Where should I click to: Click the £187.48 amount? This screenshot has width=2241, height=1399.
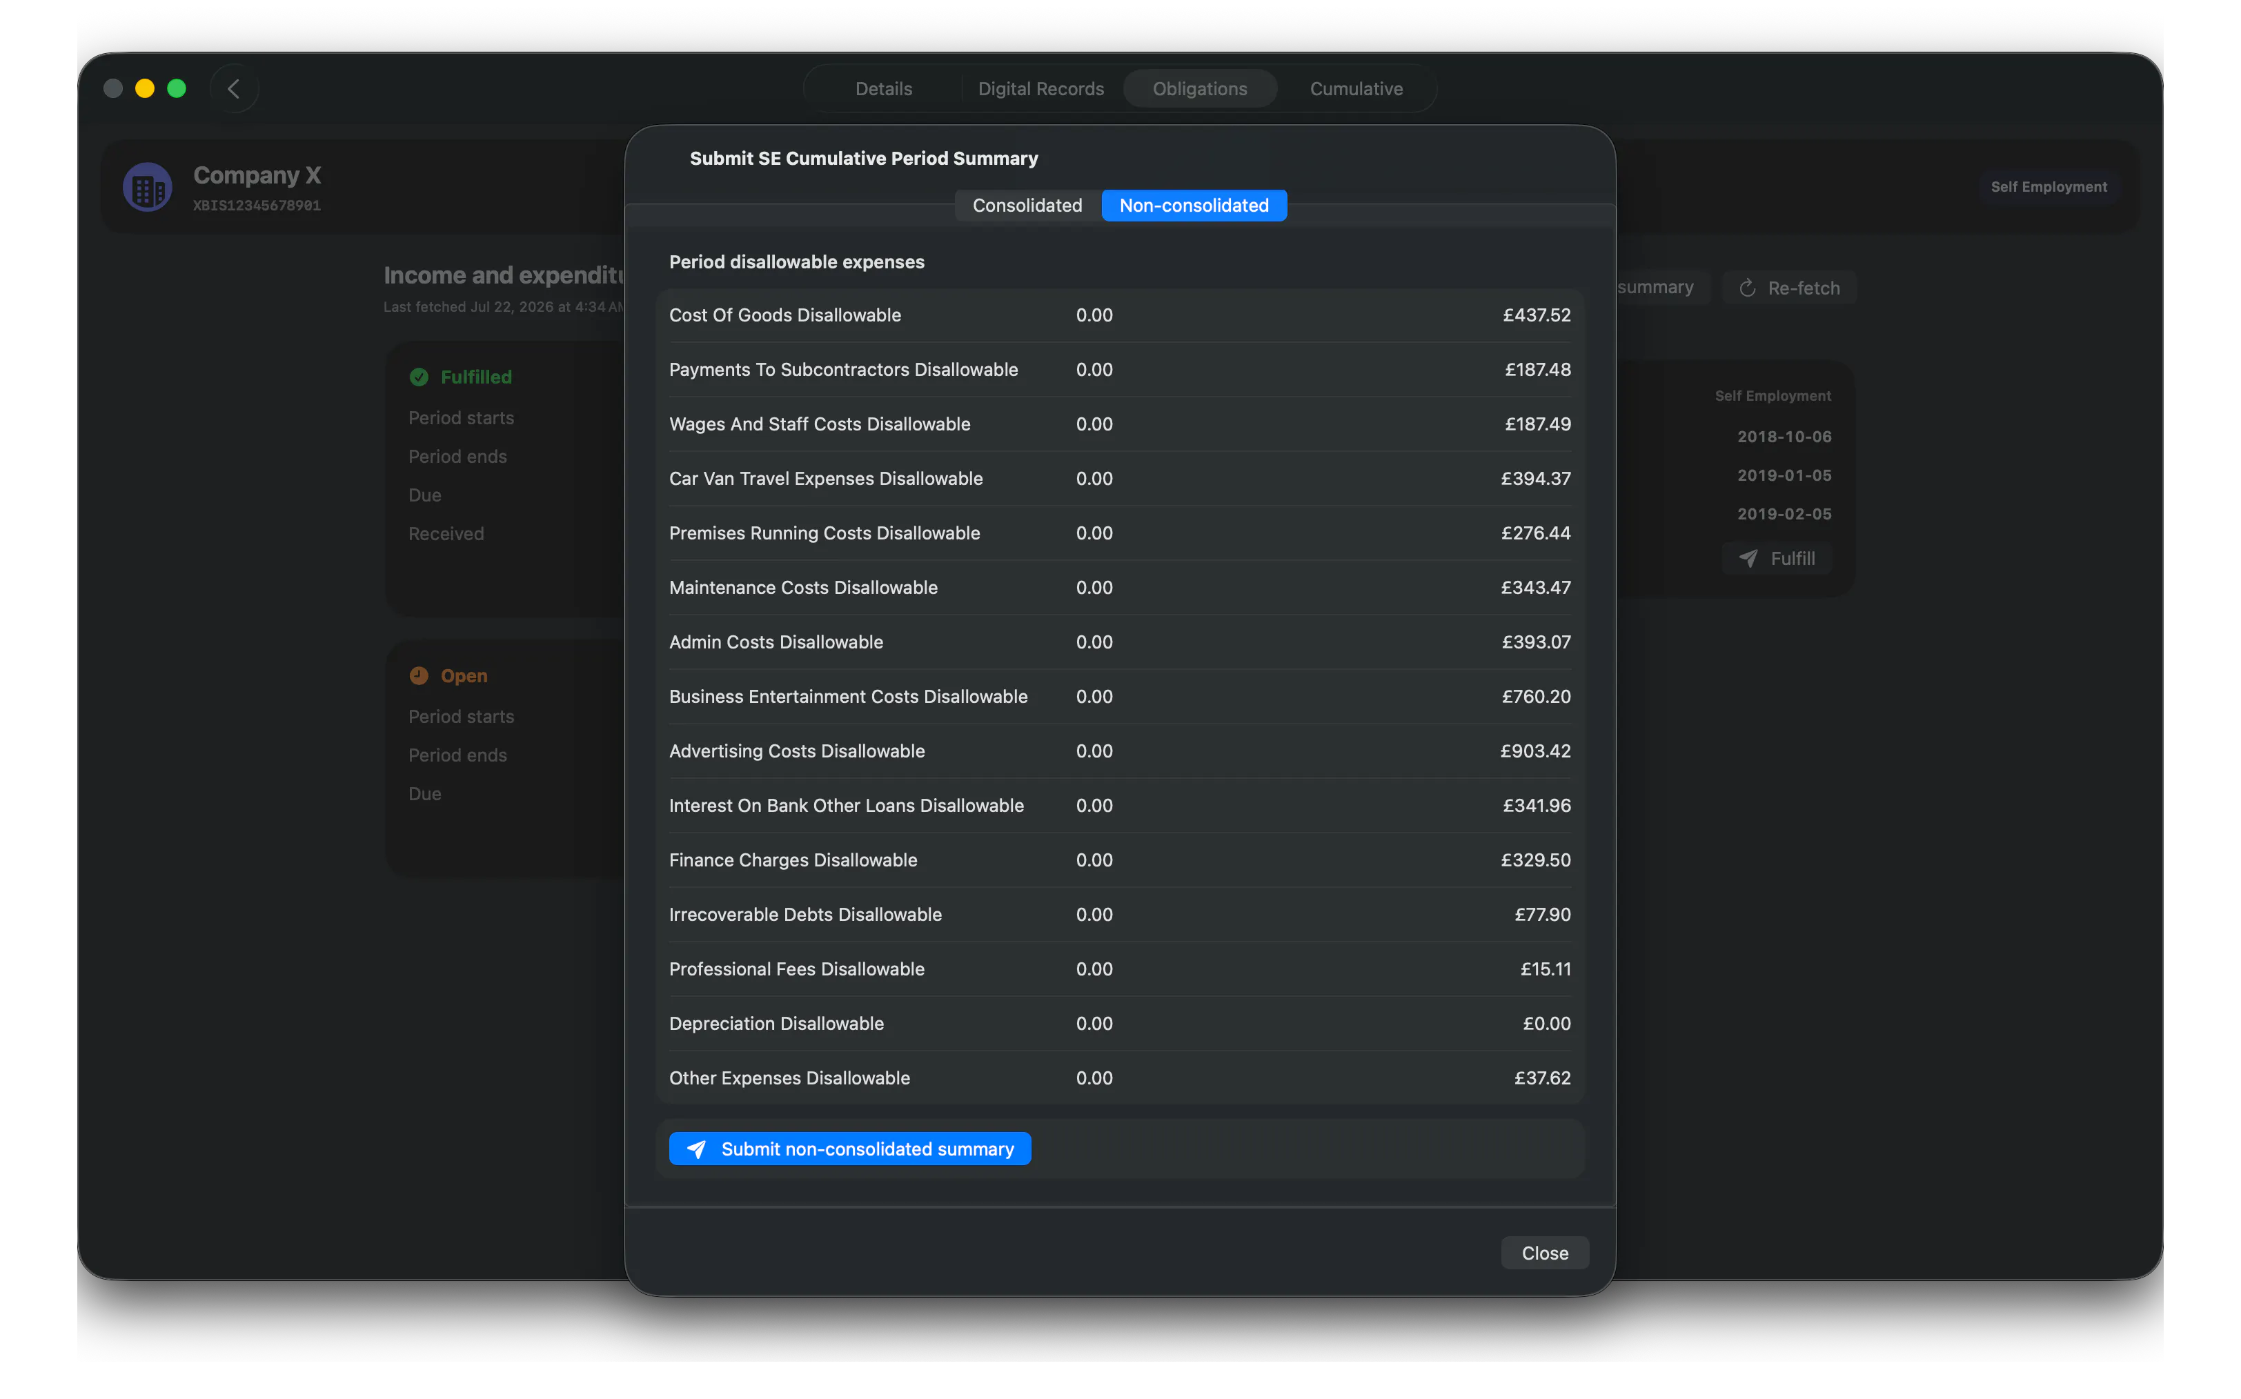(x=1537, y=370)
